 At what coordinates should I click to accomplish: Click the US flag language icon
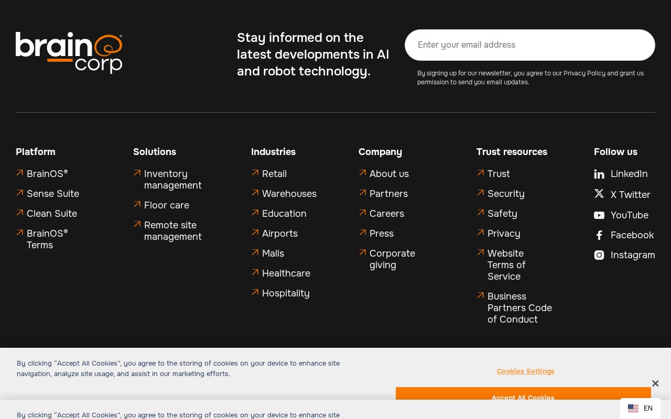coord(633,409)
